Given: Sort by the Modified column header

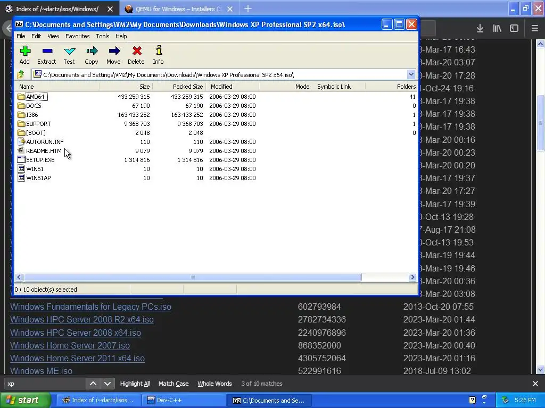Looking at the screenshot, I should tap(232, 87).
